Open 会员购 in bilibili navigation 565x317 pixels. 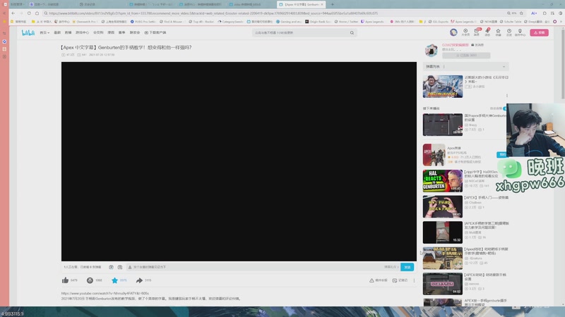pos(98,32)
